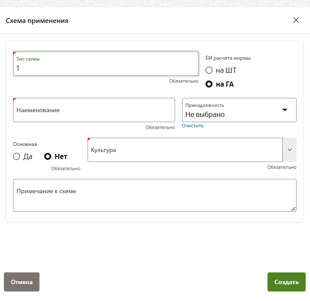This screenshot has width=310, height=301.
Task: Click the Основная group label
Action: click(x=25, y=144)
